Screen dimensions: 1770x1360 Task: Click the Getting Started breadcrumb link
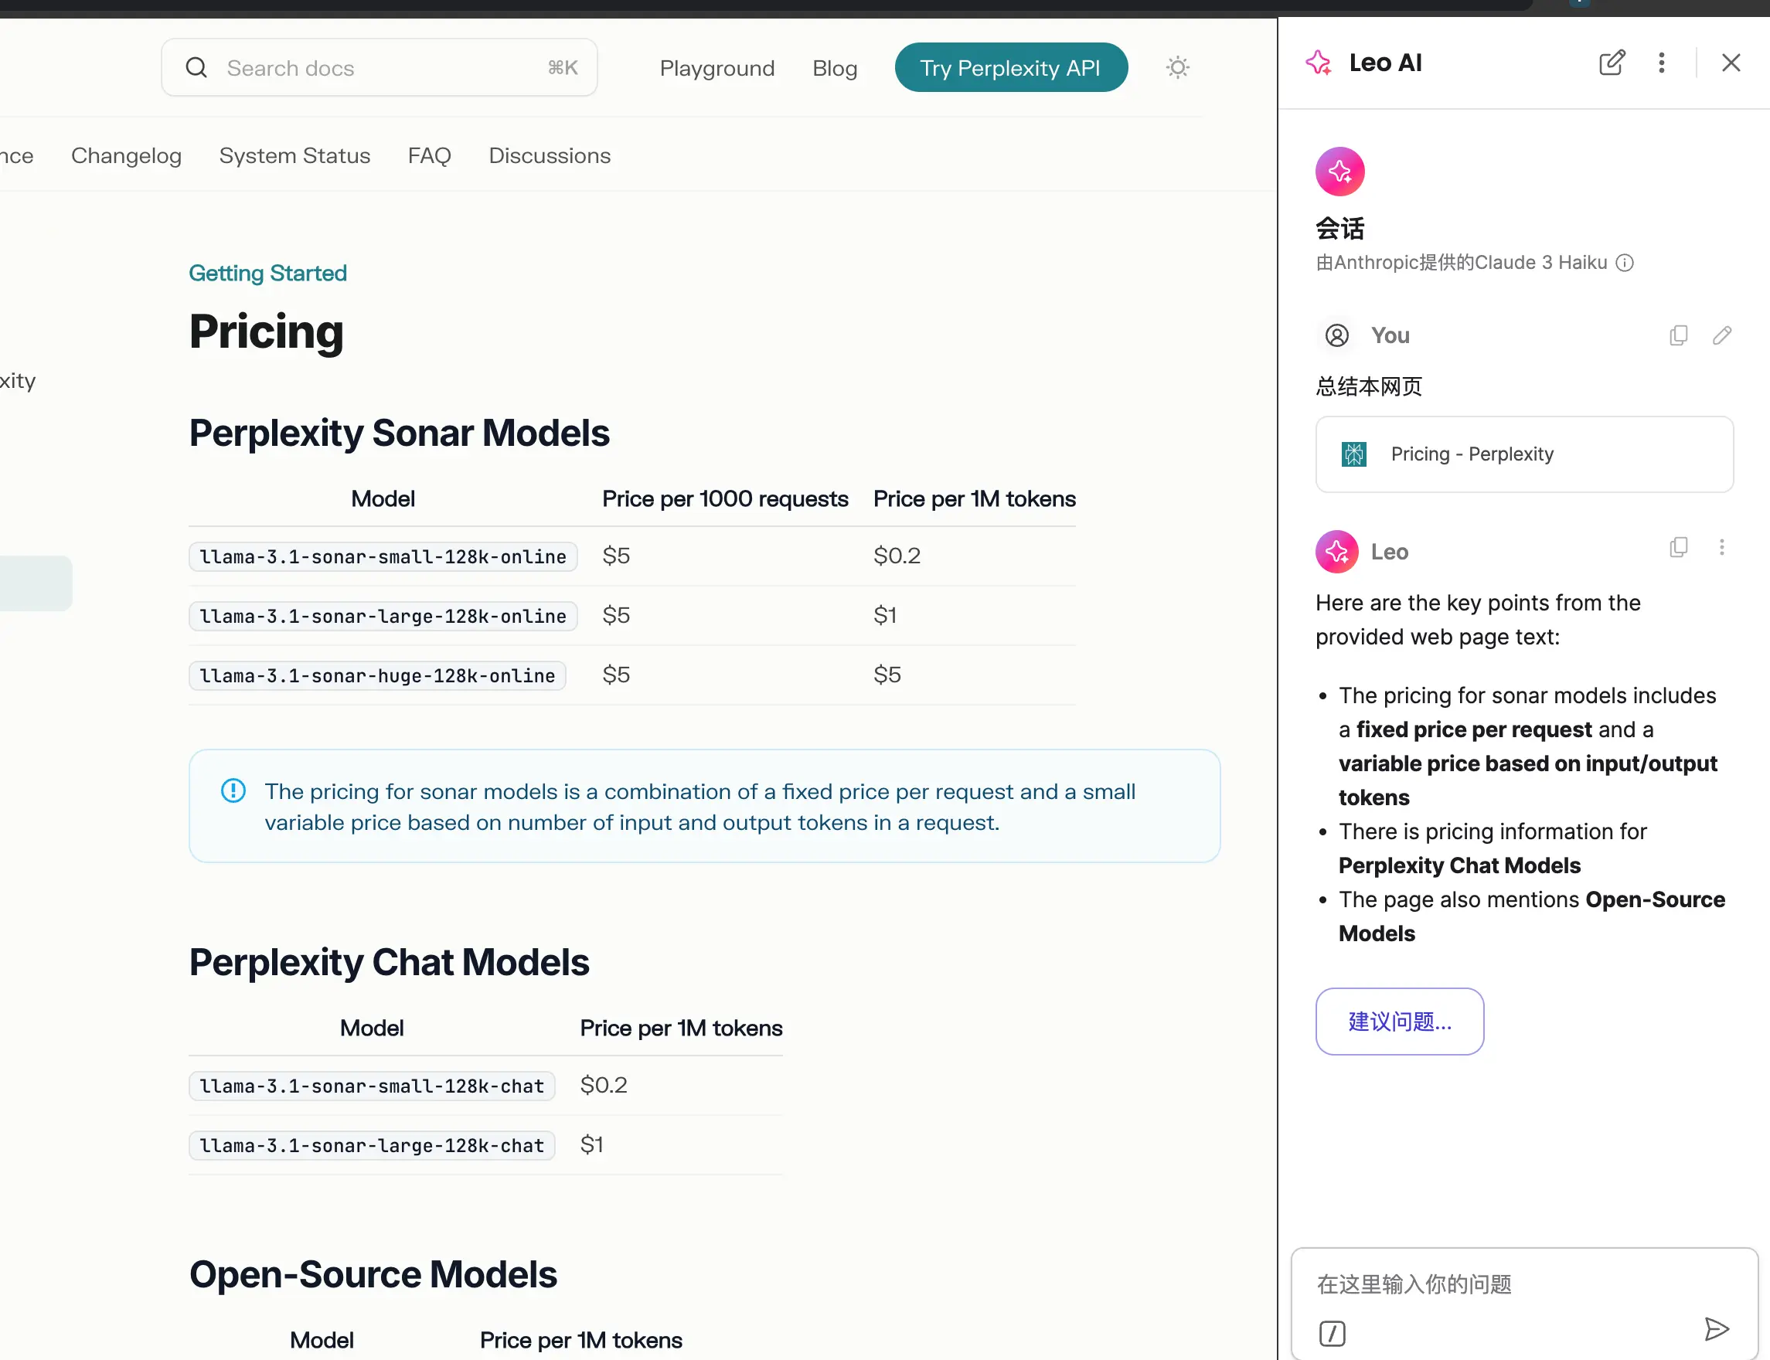pos(268,273)
